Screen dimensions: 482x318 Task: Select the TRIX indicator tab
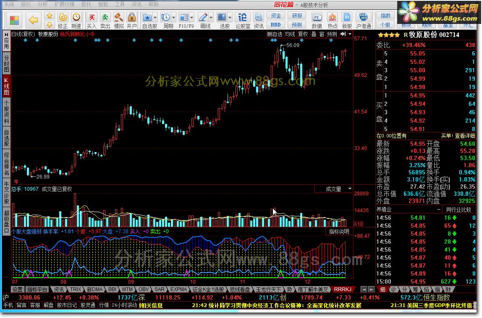pyautogui.click(x=75, y=289)
